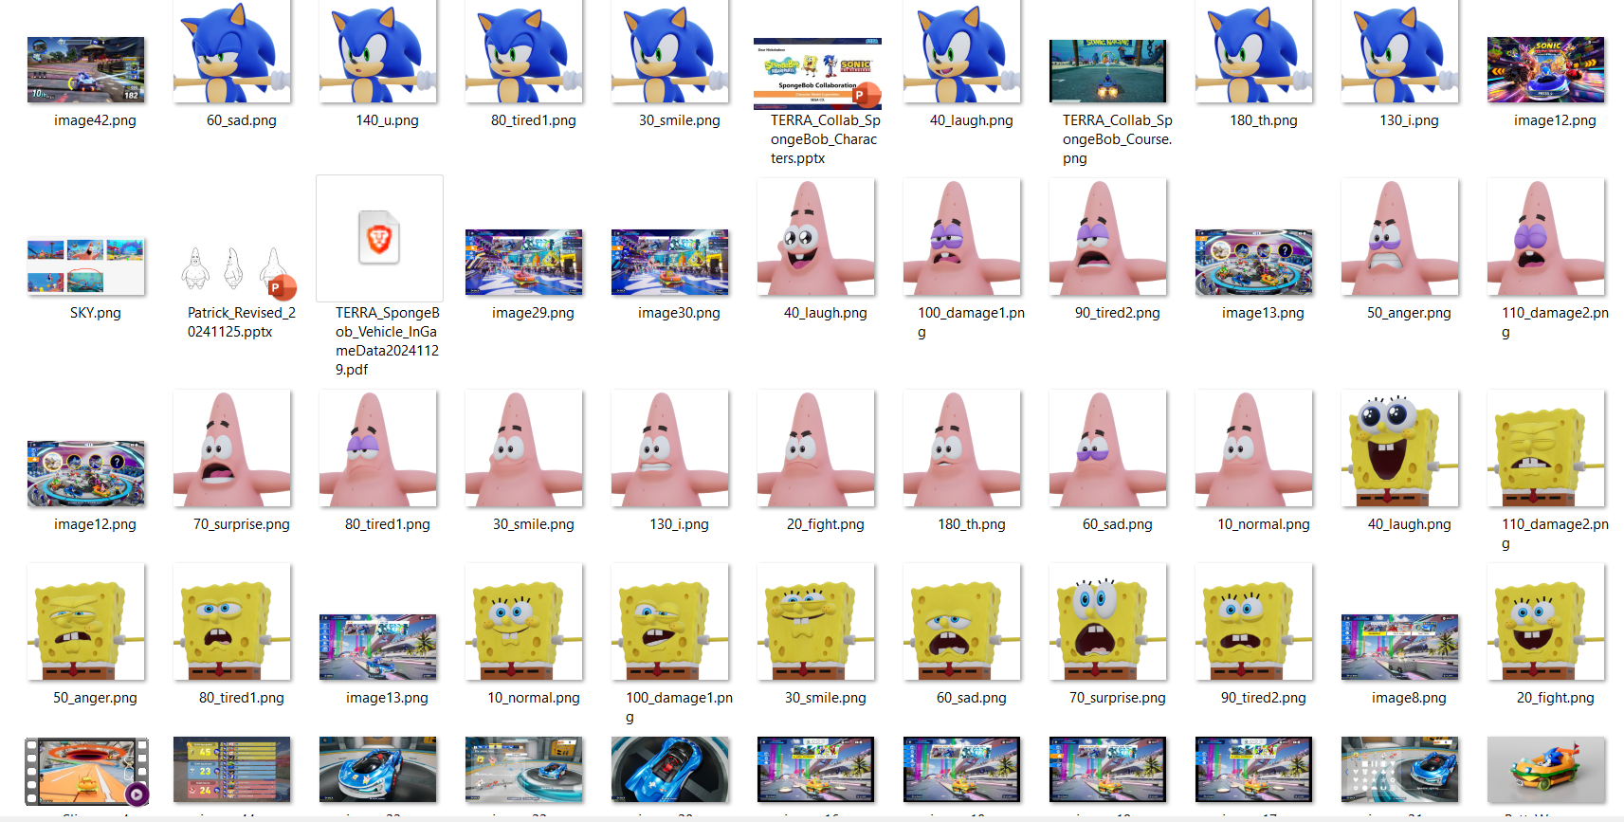Select image12.png with Sonic racing artwork
The height and width of the screenshot is (822, 1624).
point(1546,70)
